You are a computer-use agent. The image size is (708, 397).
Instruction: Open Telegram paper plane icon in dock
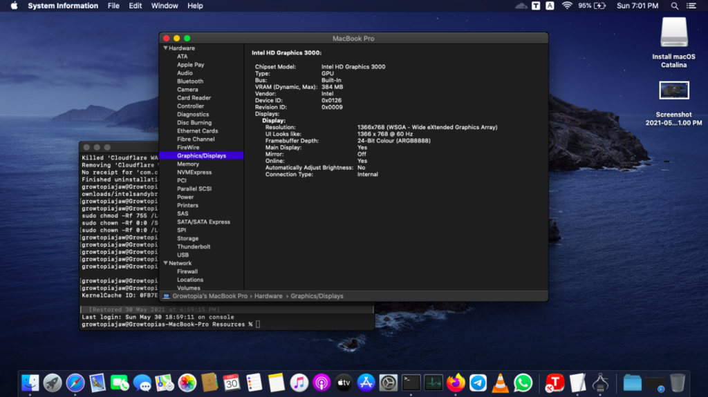478,383
